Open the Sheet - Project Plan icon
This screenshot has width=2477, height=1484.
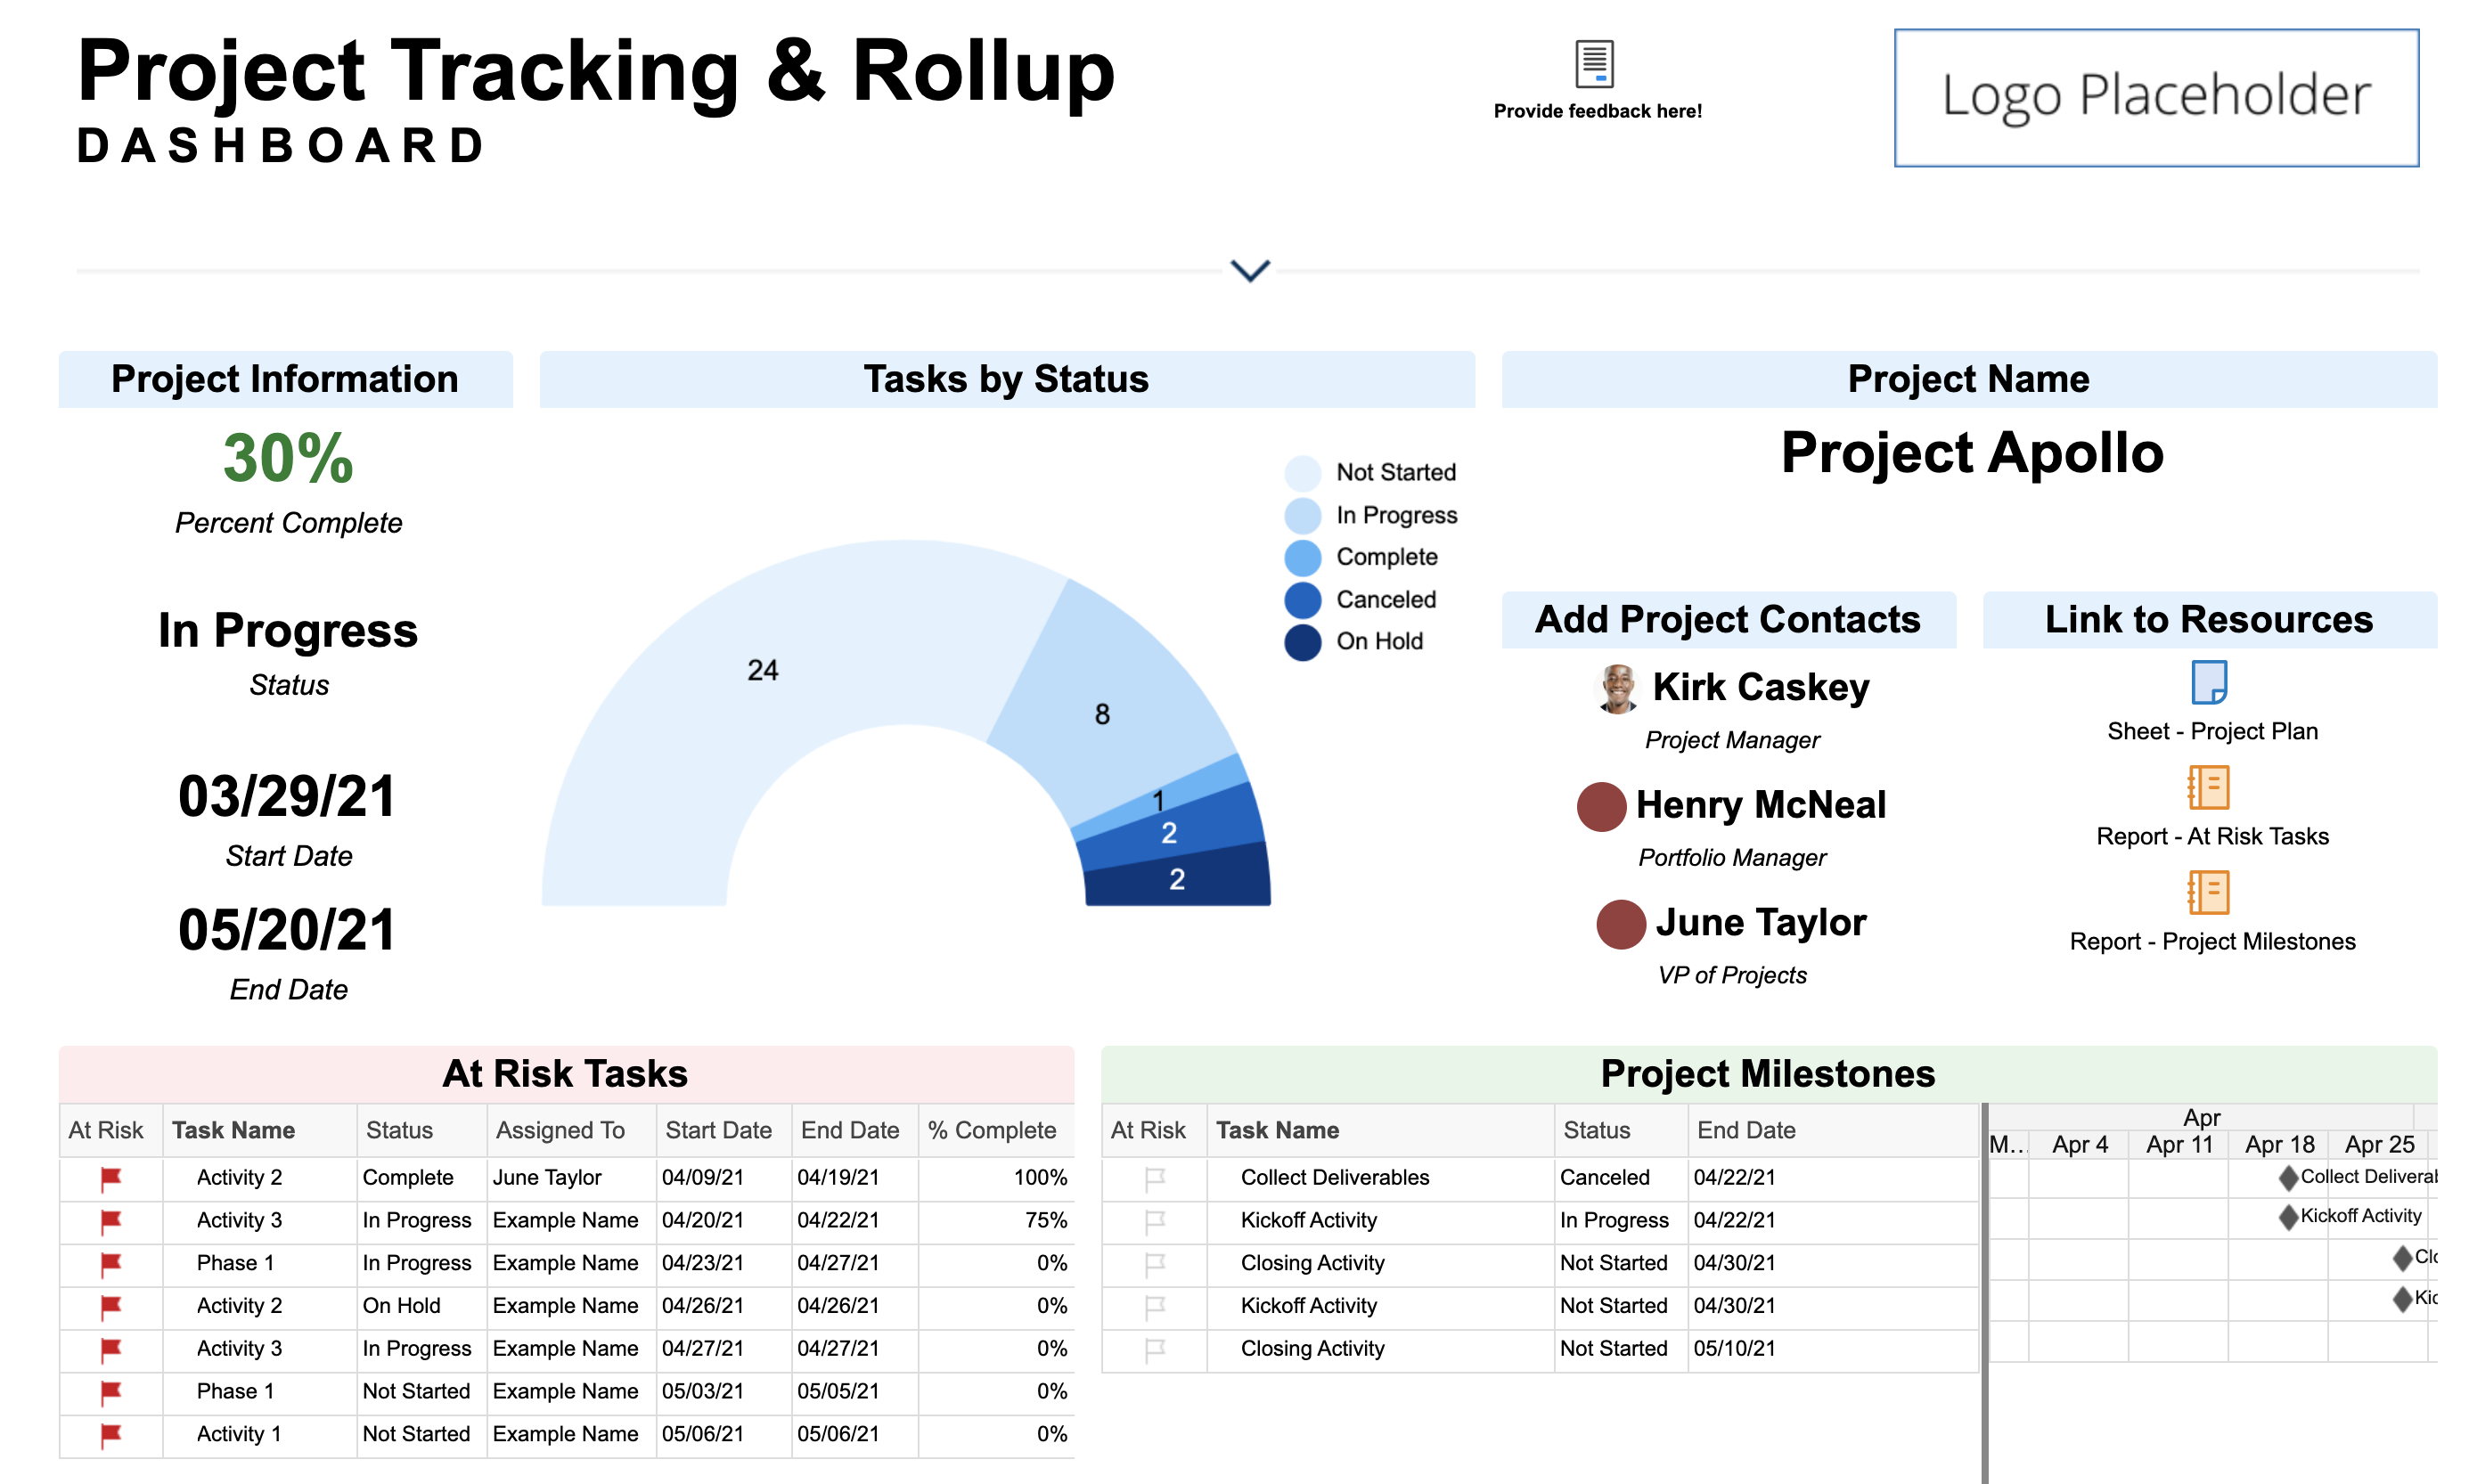2208,682
